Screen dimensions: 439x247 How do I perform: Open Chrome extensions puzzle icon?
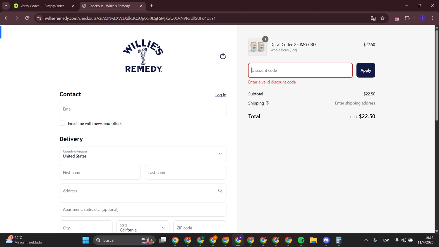[407, 18]
